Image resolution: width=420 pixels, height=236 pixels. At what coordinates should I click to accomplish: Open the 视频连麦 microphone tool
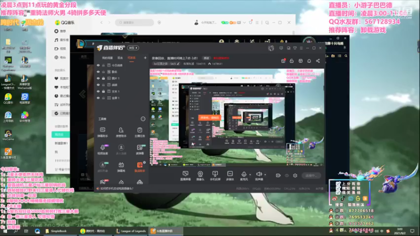pyautogui.click(x=102, y=149)
